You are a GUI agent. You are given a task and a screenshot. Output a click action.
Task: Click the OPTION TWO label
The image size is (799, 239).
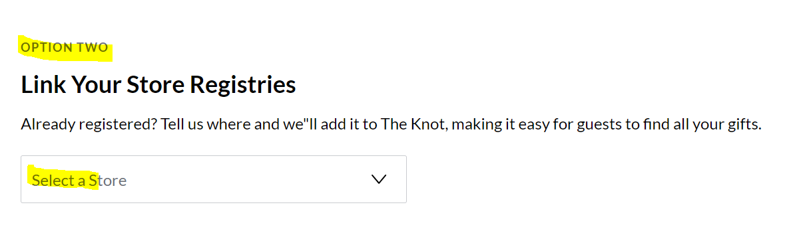pyautogui.click(x=65, y=48)
